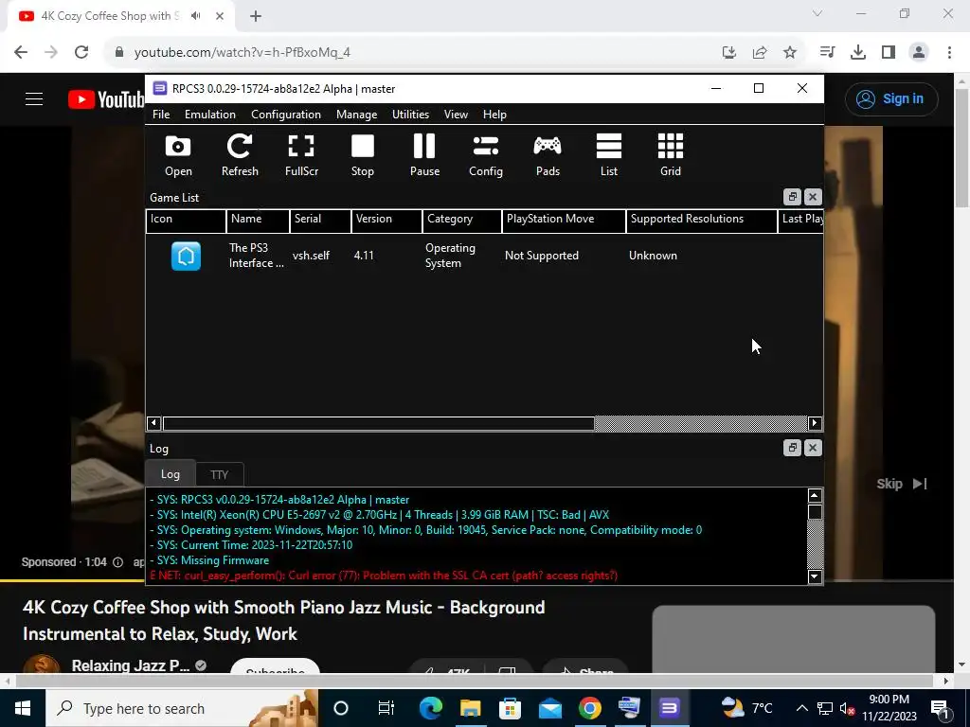The width and height of the screenshot is (970, 727).
Task: Stop emulation with the Stop icon
Action: 363,156
